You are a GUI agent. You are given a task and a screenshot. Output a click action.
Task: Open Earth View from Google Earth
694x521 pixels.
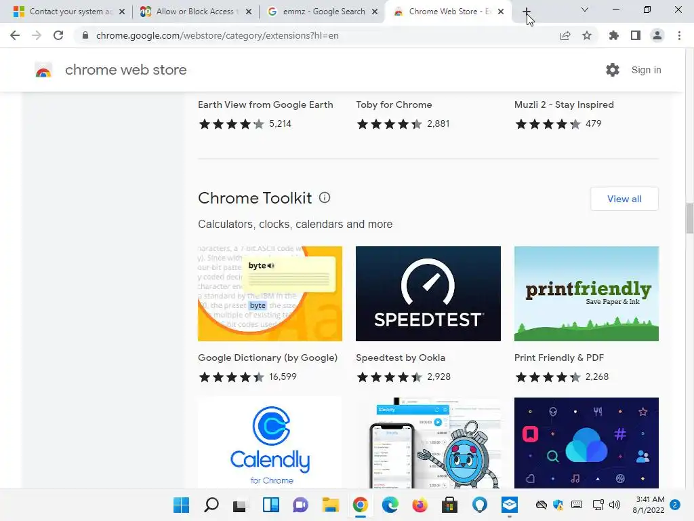click(265, 104)
